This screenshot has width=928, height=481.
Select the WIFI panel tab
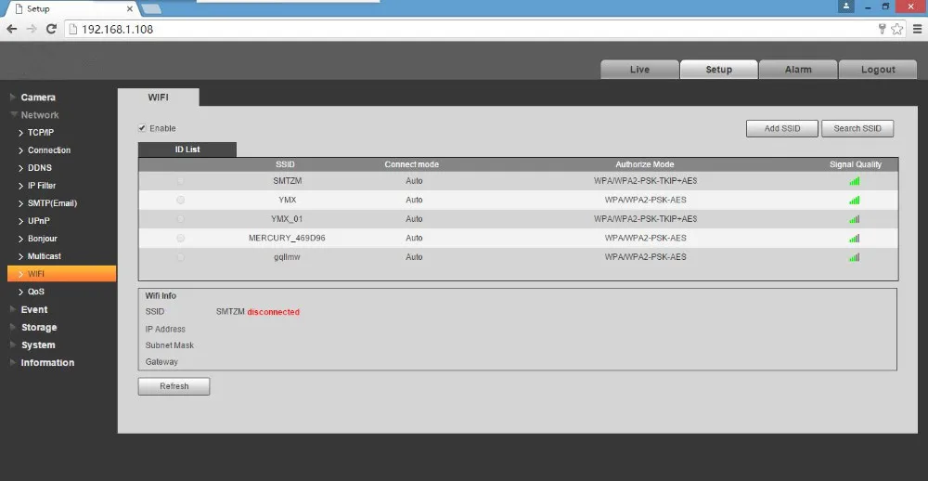(159, 97)
